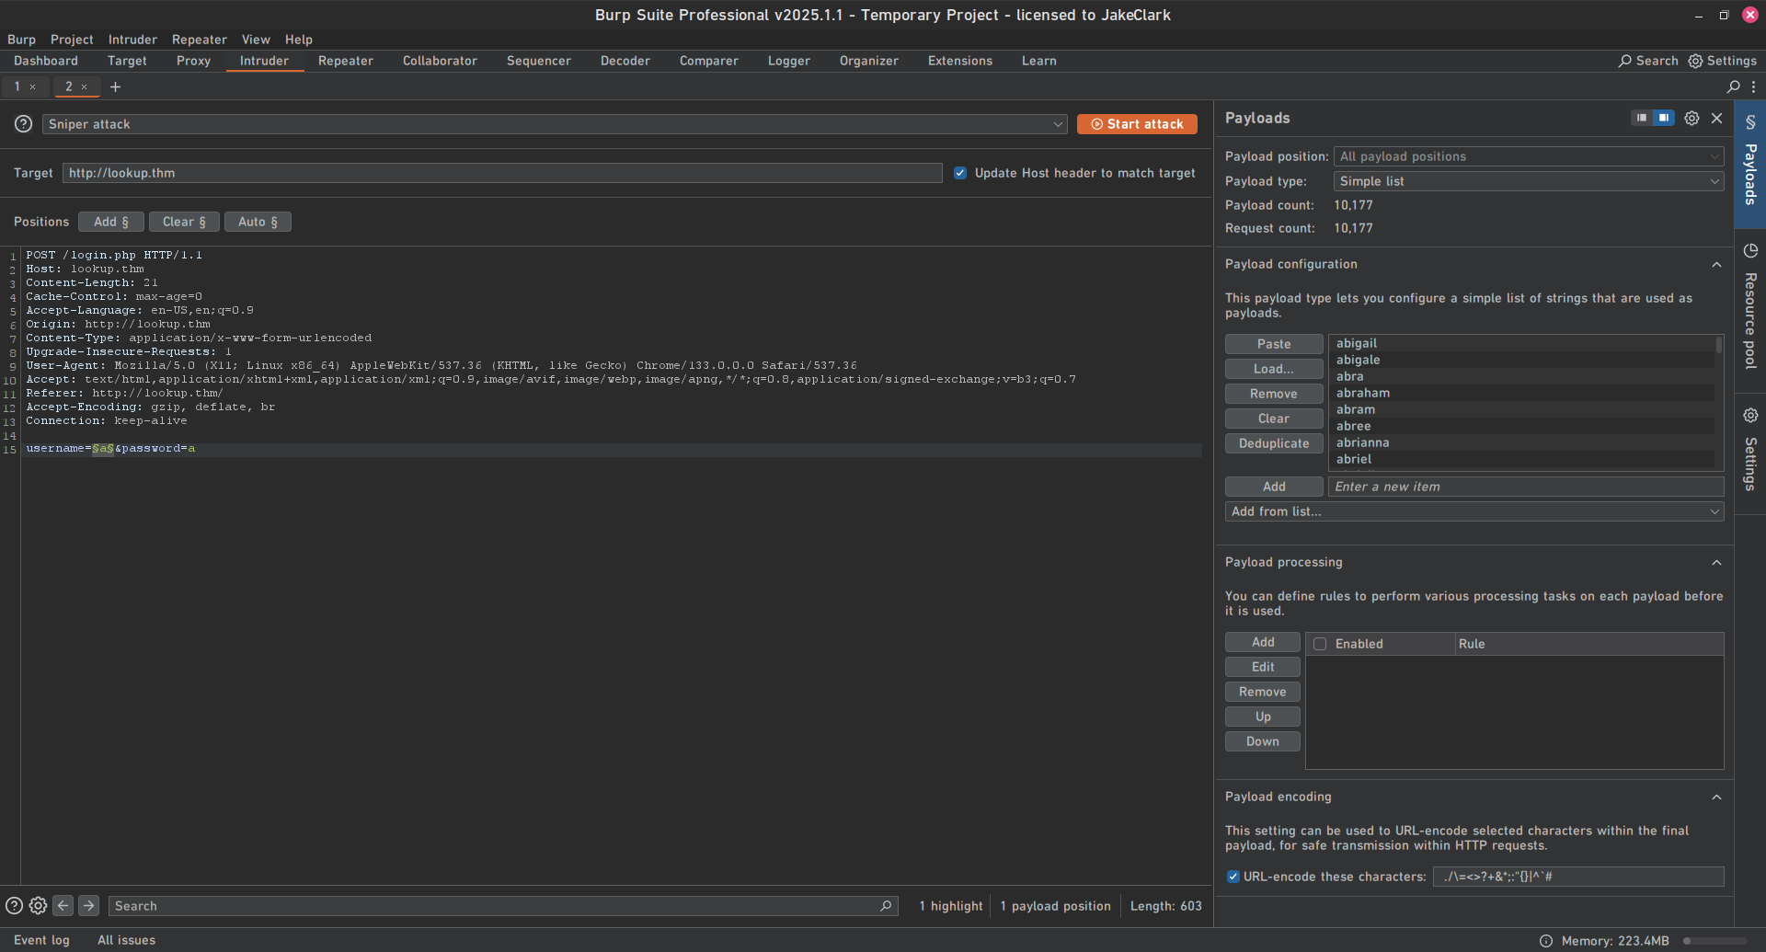Click the Search magnifier icon in top bar
Screen dimensions: 1766x952
[x=1625, y=61]
